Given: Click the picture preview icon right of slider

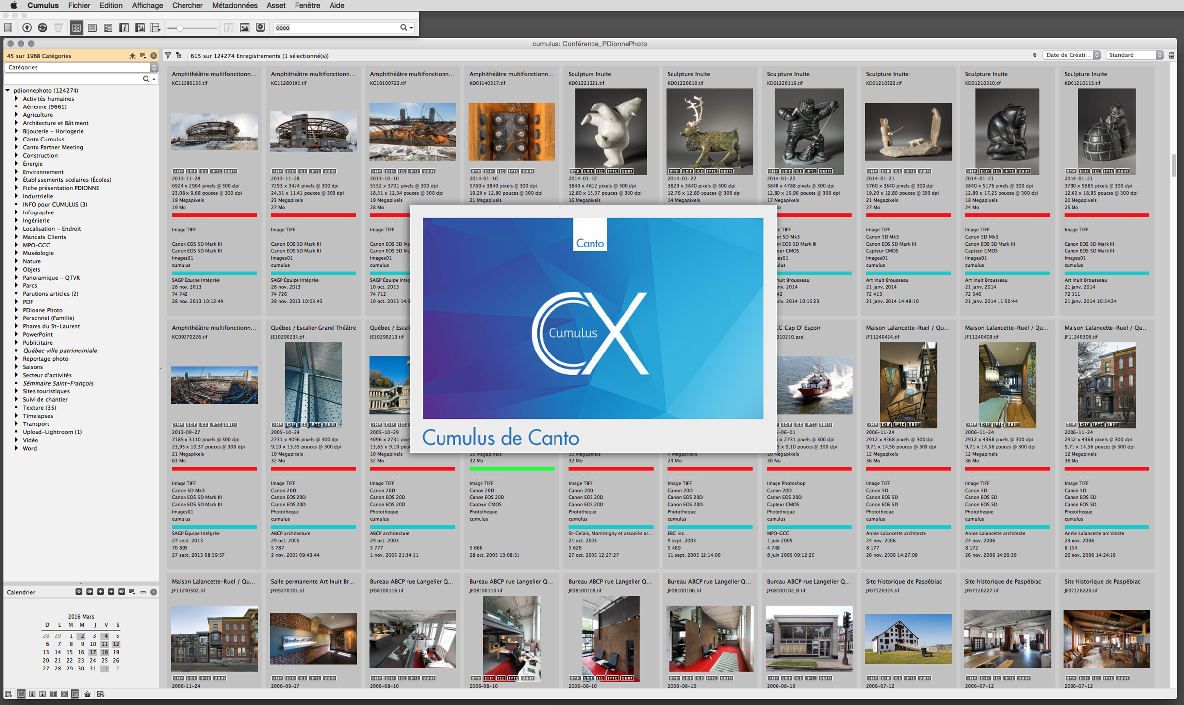Looking at the screenshot, I should pos(245,28).
